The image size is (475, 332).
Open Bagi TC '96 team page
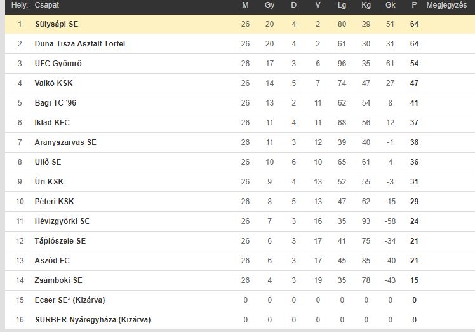tap(55, 103)
